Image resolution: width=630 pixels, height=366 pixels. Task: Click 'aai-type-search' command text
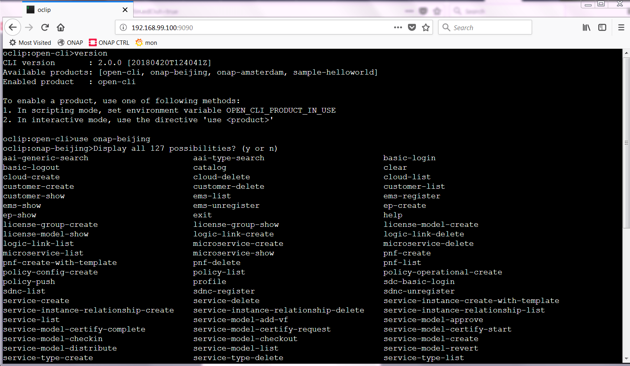[229, 158]
